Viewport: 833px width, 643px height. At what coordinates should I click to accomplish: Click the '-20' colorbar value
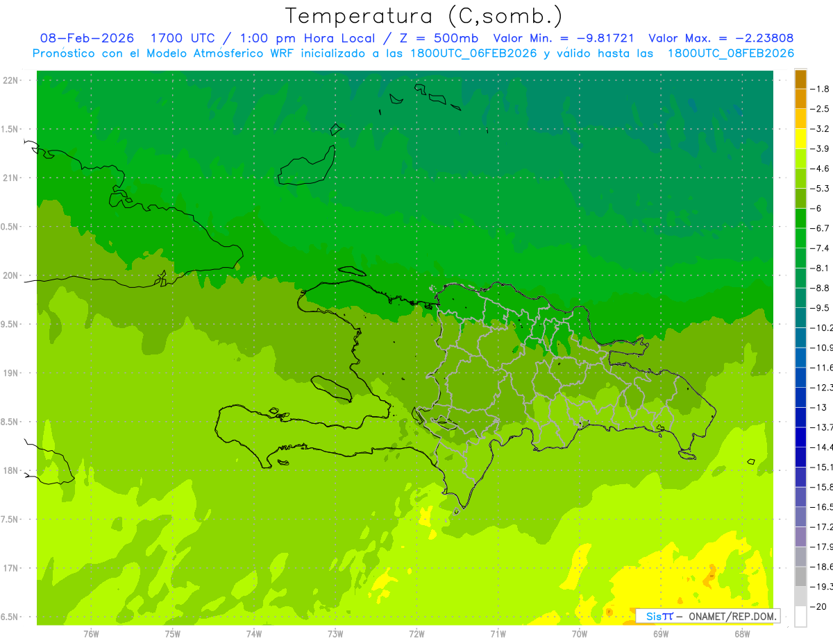pyautogui.click(x=818, y=607)
